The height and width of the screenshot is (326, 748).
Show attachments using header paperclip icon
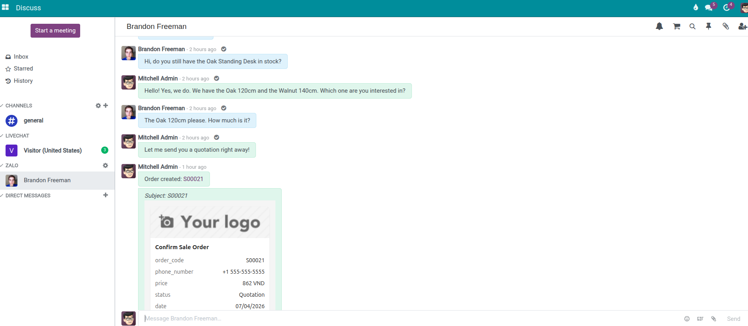726,27
